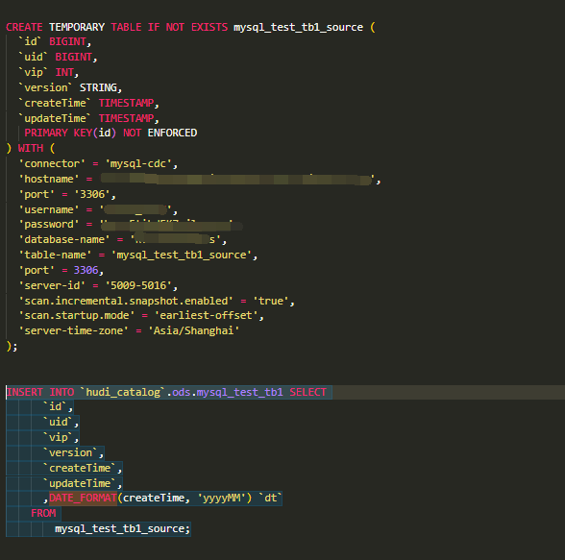Click the FROM keyword
This screenshot has width=565, height=560.
(x=43, y=513)
